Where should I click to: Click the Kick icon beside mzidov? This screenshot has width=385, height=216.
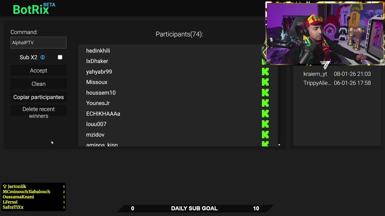(x=265, y=134)
